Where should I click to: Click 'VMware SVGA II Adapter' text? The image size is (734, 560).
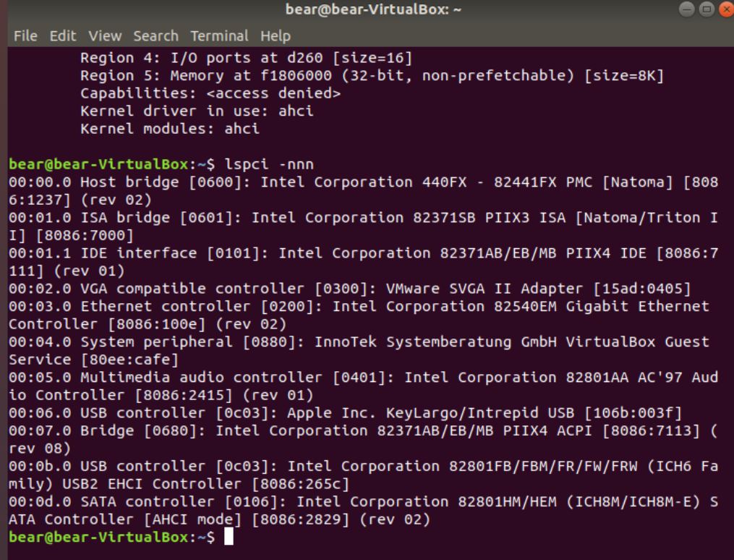tap(485, 289)
